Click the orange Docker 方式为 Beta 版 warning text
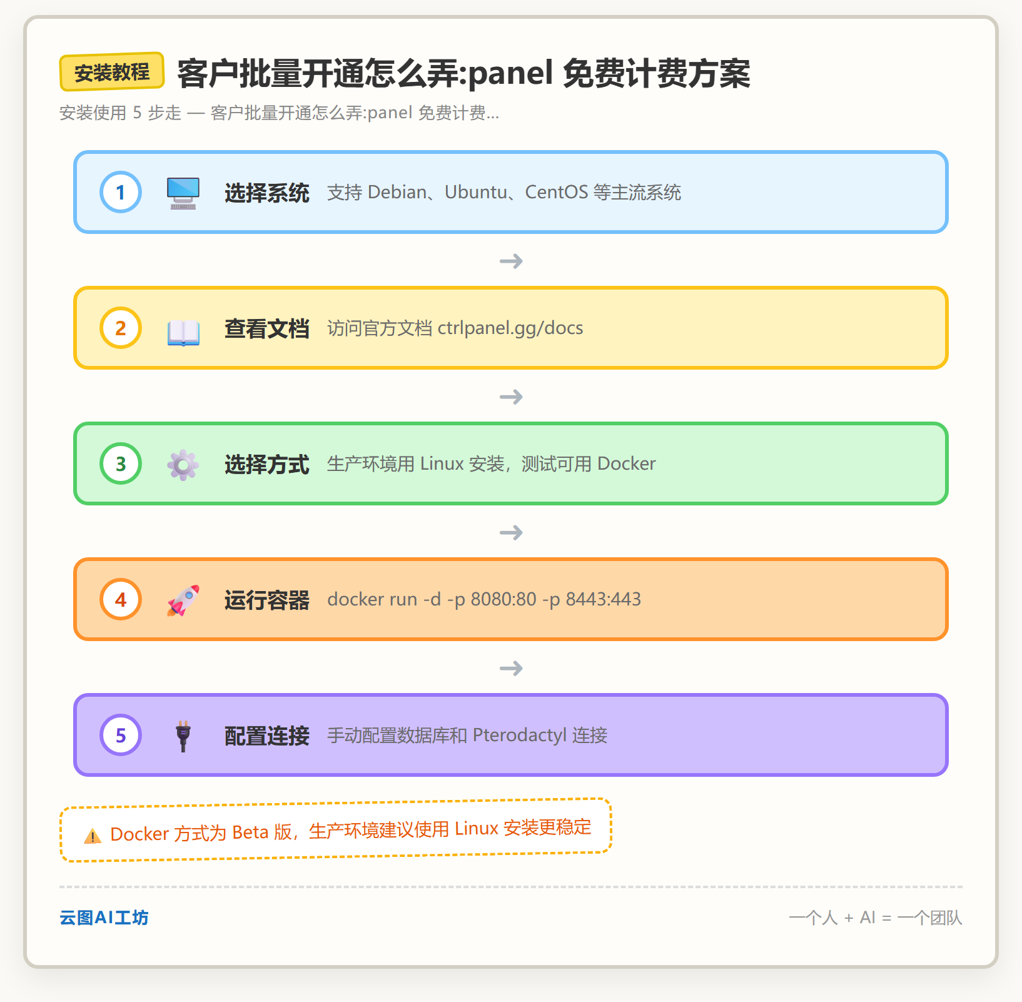Viewport: 1022px width, 1002px height. [x=350, y=831]
